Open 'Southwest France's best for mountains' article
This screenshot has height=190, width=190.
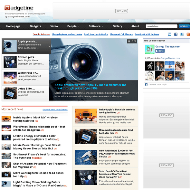pyautogui.click(x=40, y=156)
